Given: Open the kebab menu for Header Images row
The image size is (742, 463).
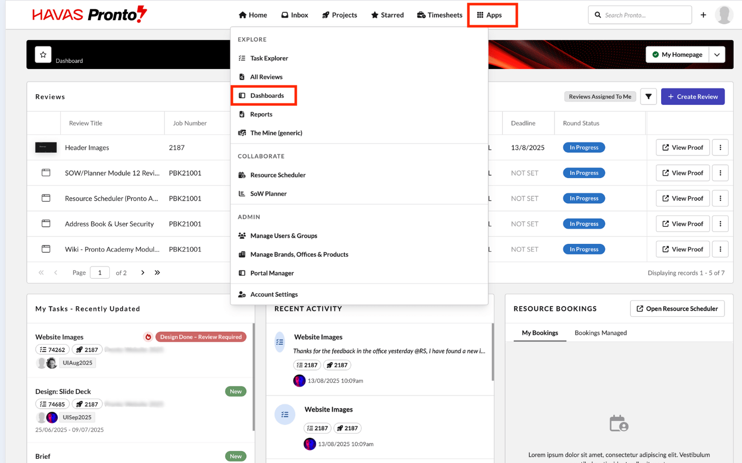Looking at the screenshot, I should point(720,148).
